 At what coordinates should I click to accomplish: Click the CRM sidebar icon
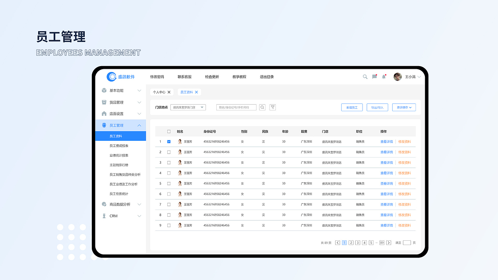(x=104, y=216)
